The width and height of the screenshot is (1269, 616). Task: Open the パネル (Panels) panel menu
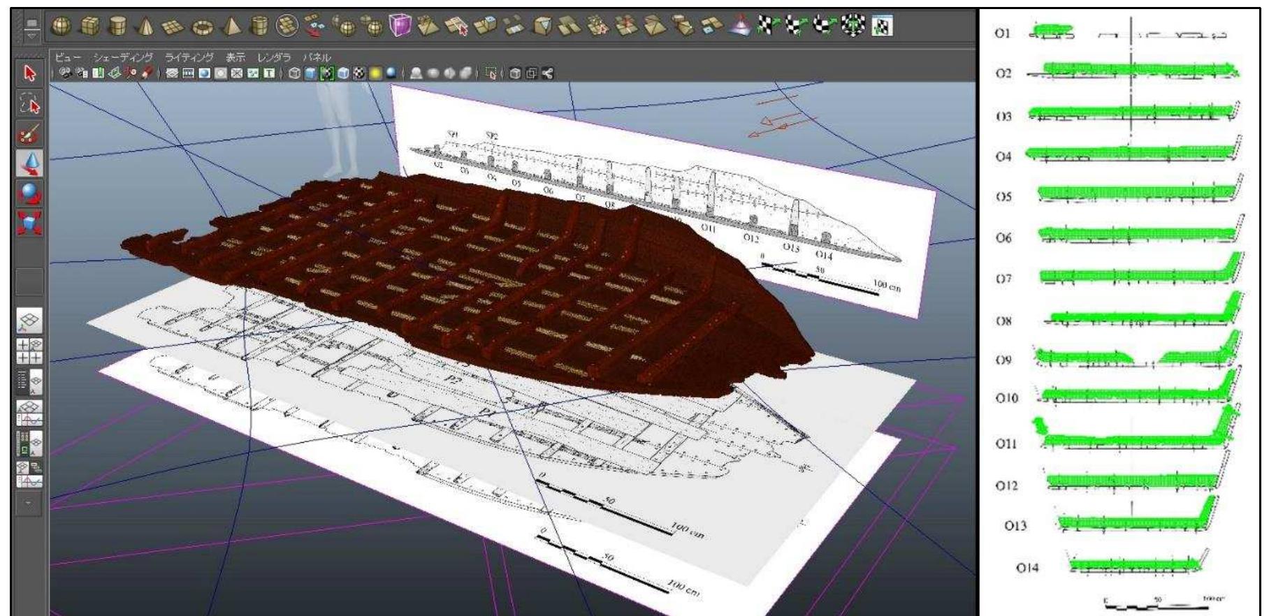pos(316,57)
